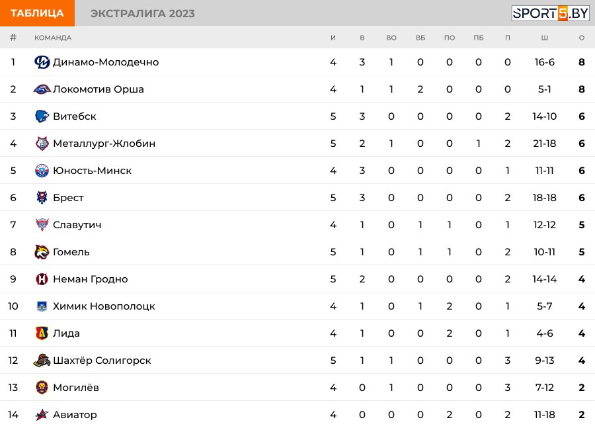Click the Авиатор star logo
Image resolution: width=595 pixels, height=428 pixels.
click(42, 415)
